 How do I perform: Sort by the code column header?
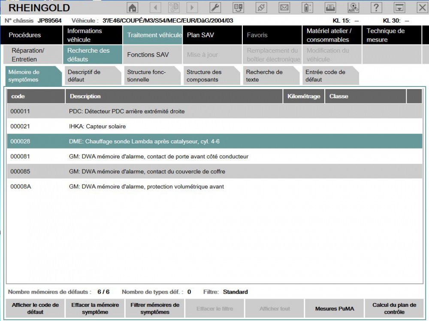tap(36, 96)
